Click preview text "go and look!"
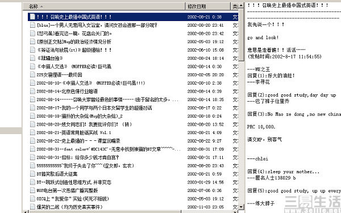Viewport: 341px width, 213px height. pyautogui.click(x=263, y=37)
